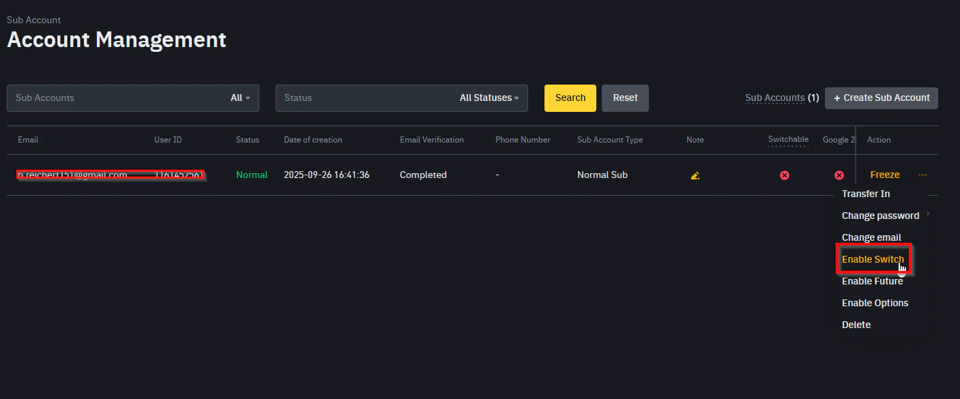Click the red Google 2FA status icon
Screen dimensions: 960x399
tap(839, 175)
